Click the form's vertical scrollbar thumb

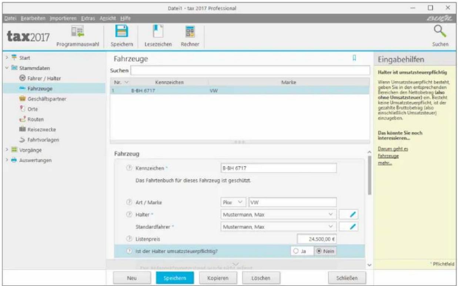tap(369, 175)
